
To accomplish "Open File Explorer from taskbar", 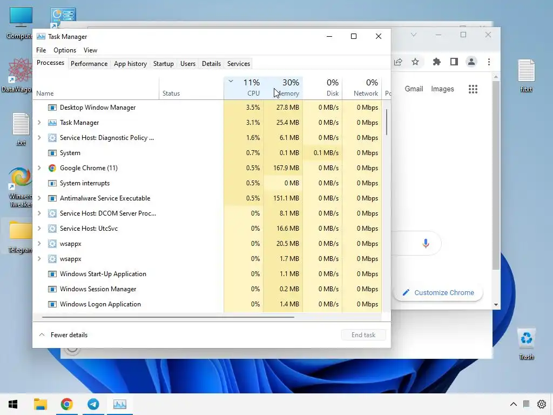I will (40, 404).
